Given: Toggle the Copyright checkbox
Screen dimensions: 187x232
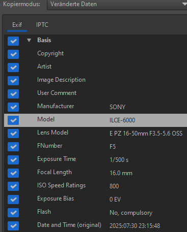Looking at the screenshot, I should point(13,54).
